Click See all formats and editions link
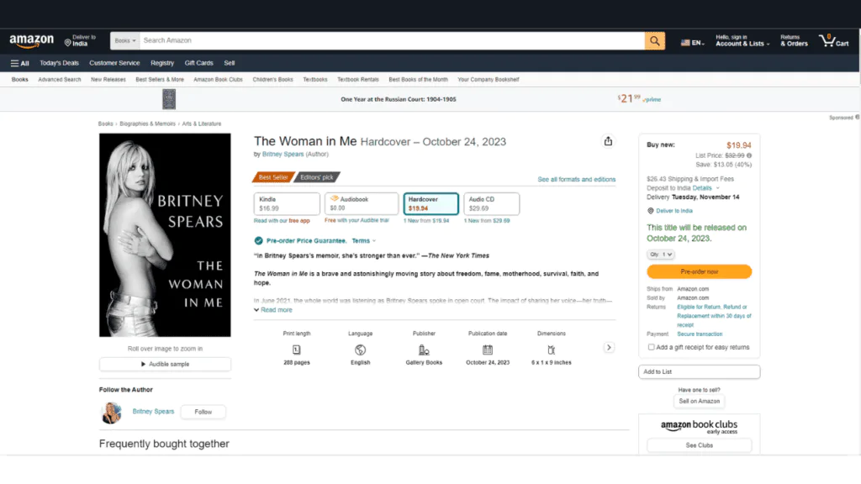The width and height of the screenshot is (861, 484). [x=577, y=180]
